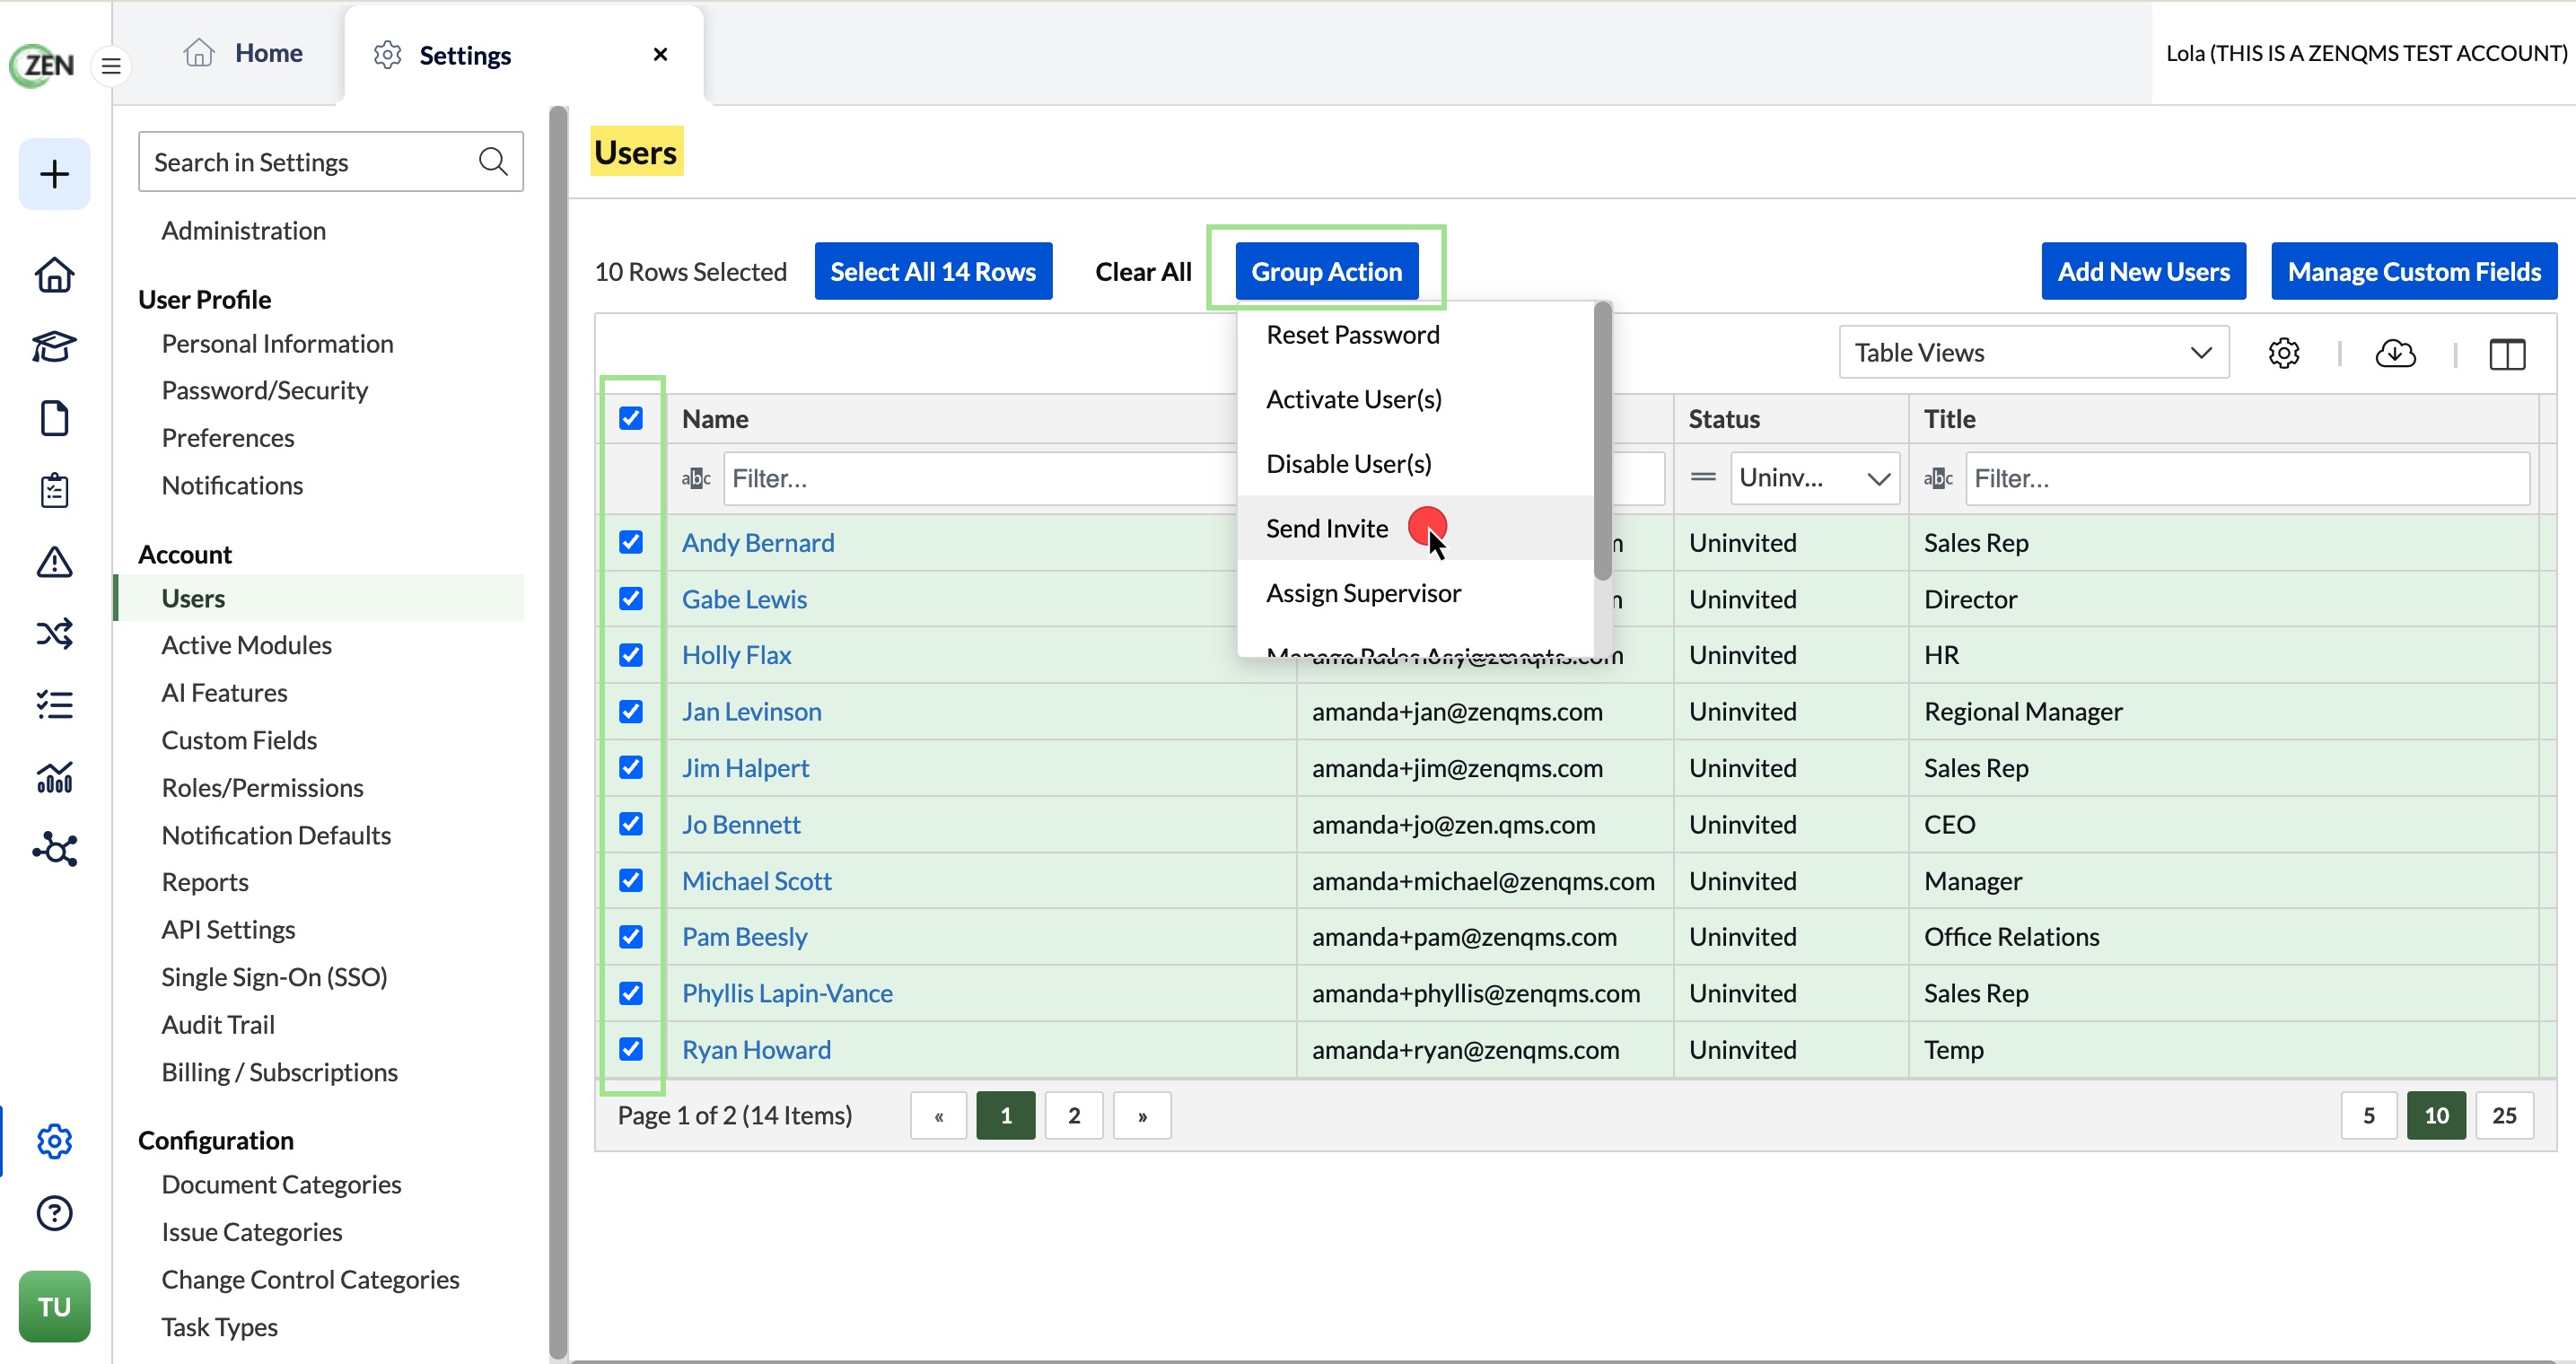Viewport: 2576px width, 1364px height.
Task: Click the settings sidebar scrollbar
Action: [558, 733]
